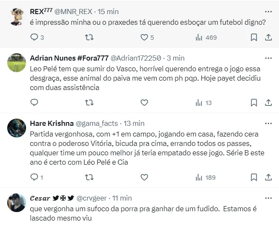
Task: Like Adrian Nunes's tweet
Action: 144,102
